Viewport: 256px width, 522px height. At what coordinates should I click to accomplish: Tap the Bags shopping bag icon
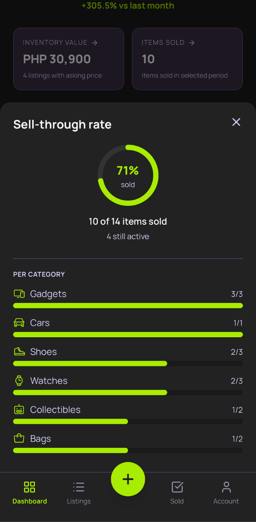point(19,439)
